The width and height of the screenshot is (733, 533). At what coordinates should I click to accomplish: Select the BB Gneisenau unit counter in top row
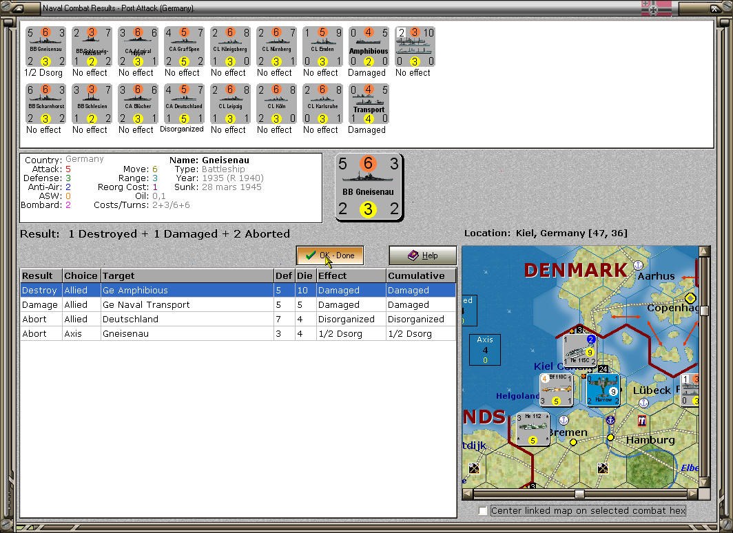(x=45, y=47)
